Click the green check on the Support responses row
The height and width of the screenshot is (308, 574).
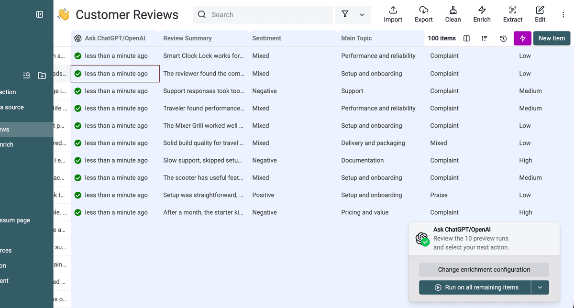78,91
